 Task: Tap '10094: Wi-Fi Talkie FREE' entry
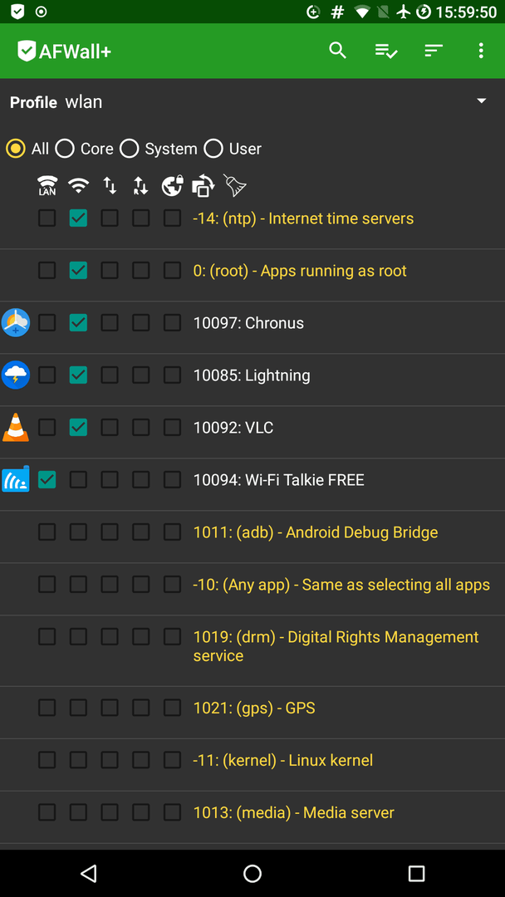(278, 480)
